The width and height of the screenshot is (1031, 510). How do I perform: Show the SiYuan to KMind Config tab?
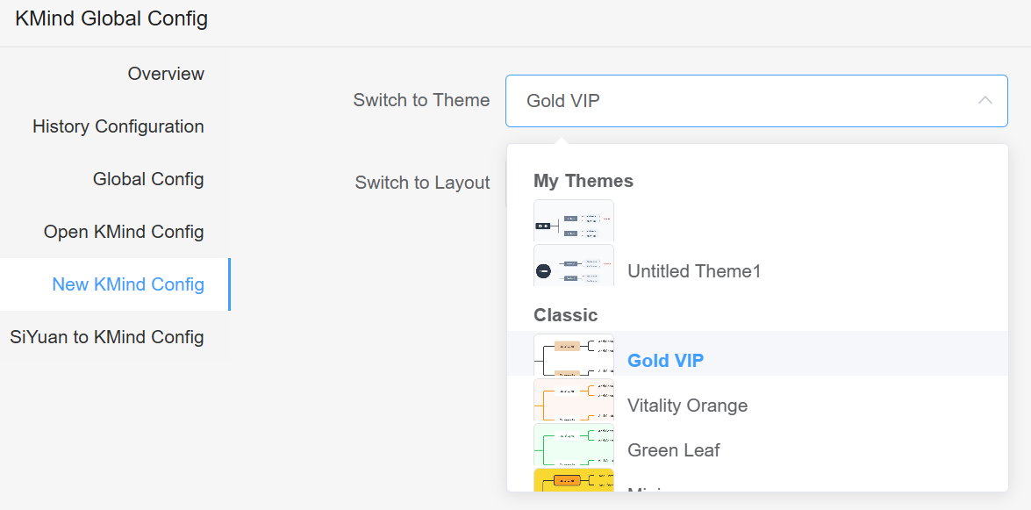(x=107, y=337)
